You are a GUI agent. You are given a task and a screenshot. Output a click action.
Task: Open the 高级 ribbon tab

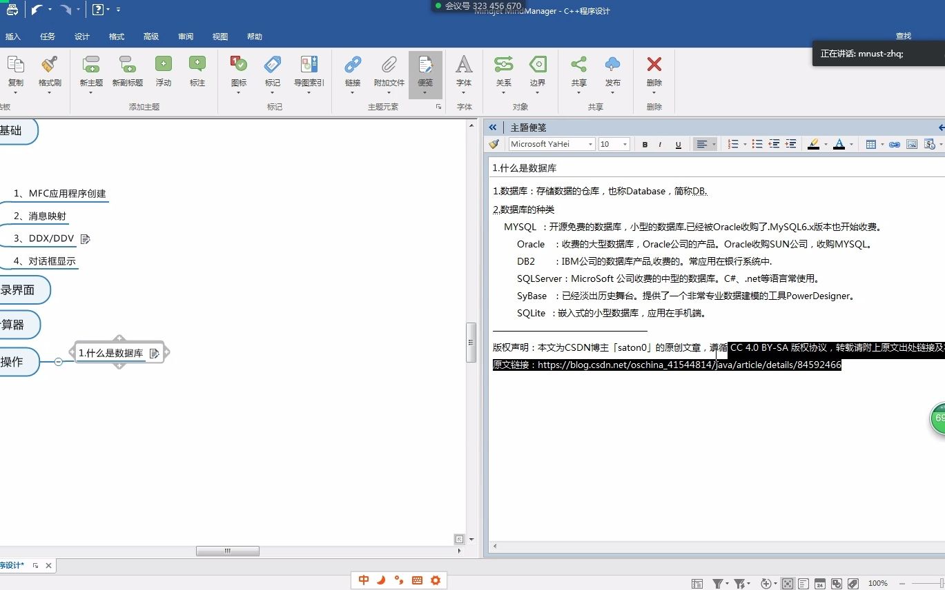click(150, 37)
